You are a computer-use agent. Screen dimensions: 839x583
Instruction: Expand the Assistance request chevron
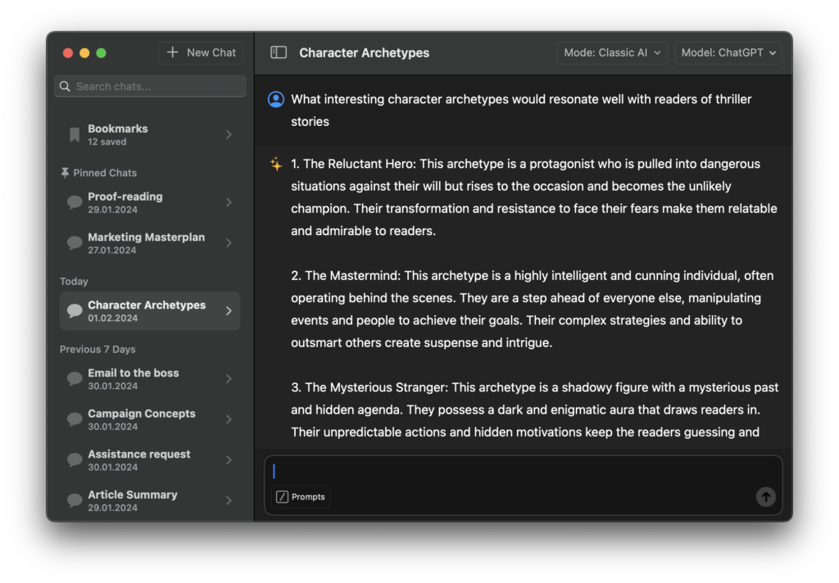[x=229, y=460]
